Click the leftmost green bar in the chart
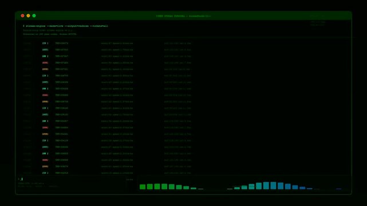 pyautogui.click(x=143, y=187)
